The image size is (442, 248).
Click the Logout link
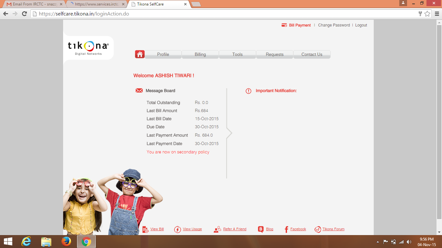click(x=361, y=25)
